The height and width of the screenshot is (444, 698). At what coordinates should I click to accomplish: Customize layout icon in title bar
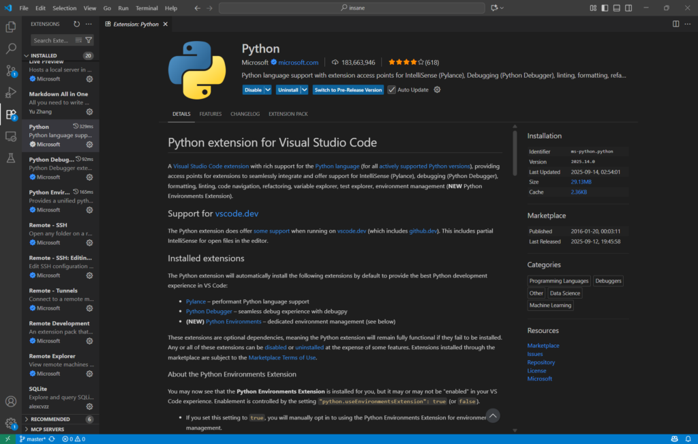[x=593, y=8]
